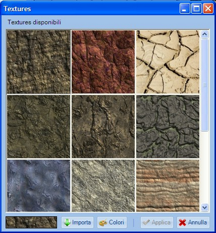Select the reddish rock texture thumbnail
The height and width of the screenshot is (233, 216).
[103, 62]
